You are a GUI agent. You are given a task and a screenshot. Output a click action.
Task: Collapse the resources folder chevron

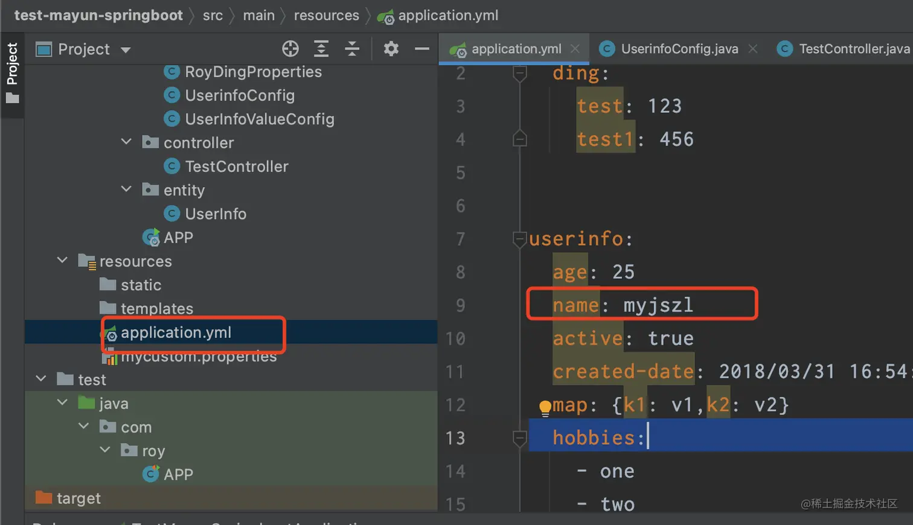[62, 260]
